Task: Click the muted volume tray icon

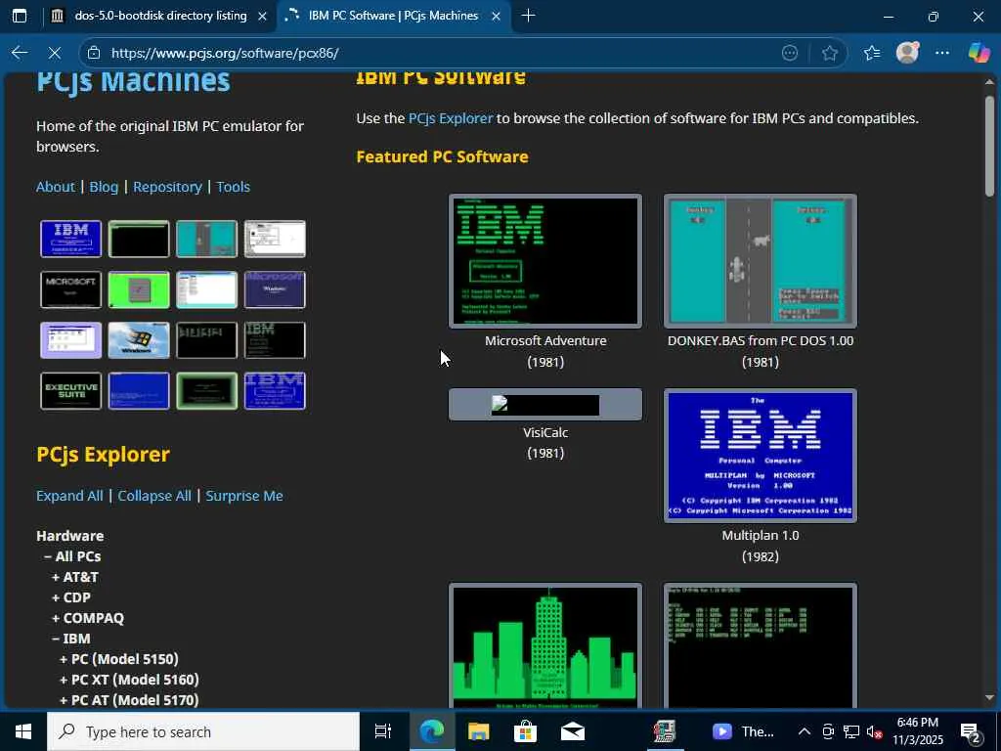Action: [x=875, y=731]
